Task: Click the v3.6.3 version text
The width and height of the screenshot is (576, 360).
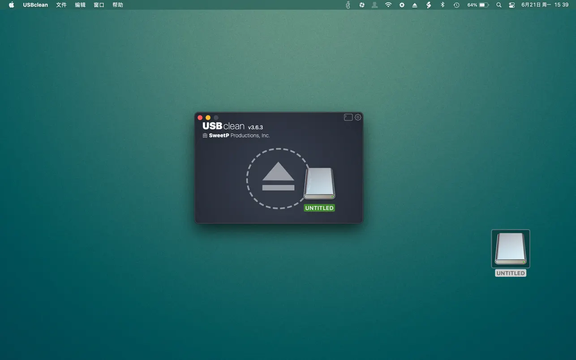Action: pos(255,128)
